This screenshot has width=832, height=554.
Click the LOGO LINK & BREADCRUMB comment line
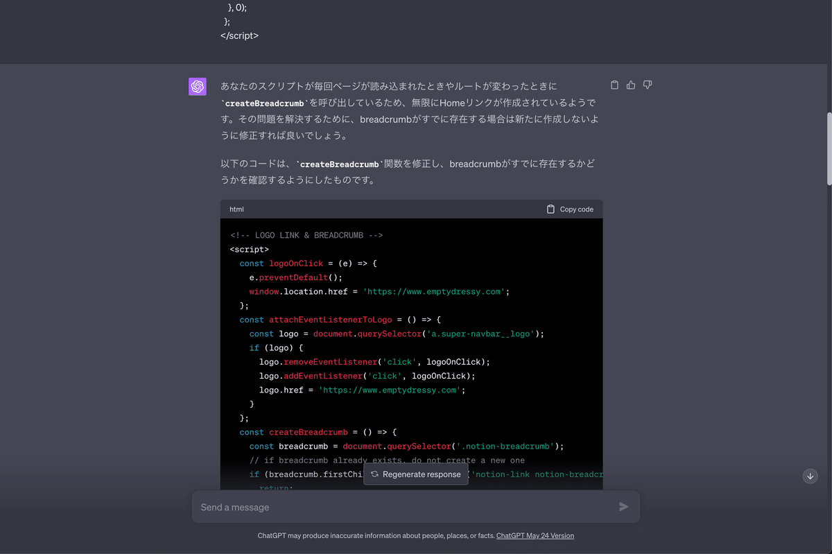(x=306, y=236)
